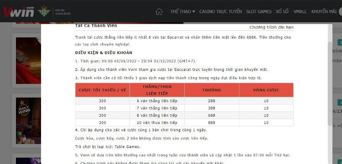Select '6 ván thắng liên tiếp' cell
Image resolution: width=342 pixels, height=164 pixels.
(157, 101)
